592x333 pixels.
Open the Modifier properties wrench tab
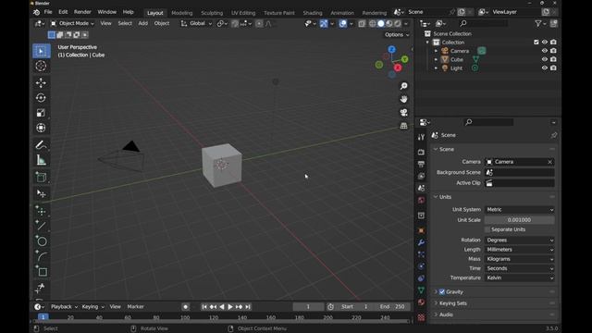[422, 242]
